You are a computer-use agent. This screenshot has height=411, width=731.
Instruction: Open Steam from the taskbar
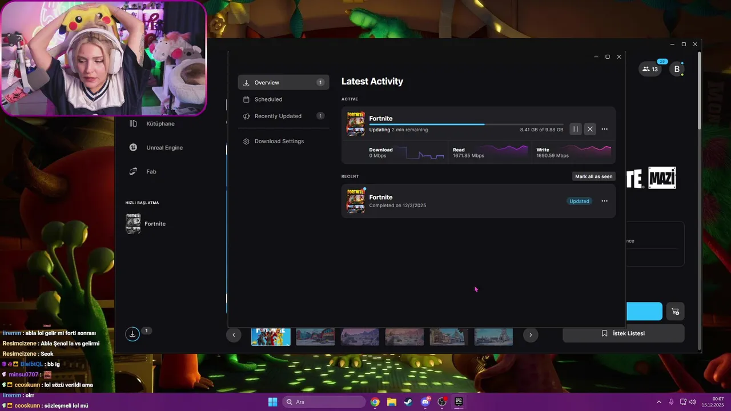[408, 402]
